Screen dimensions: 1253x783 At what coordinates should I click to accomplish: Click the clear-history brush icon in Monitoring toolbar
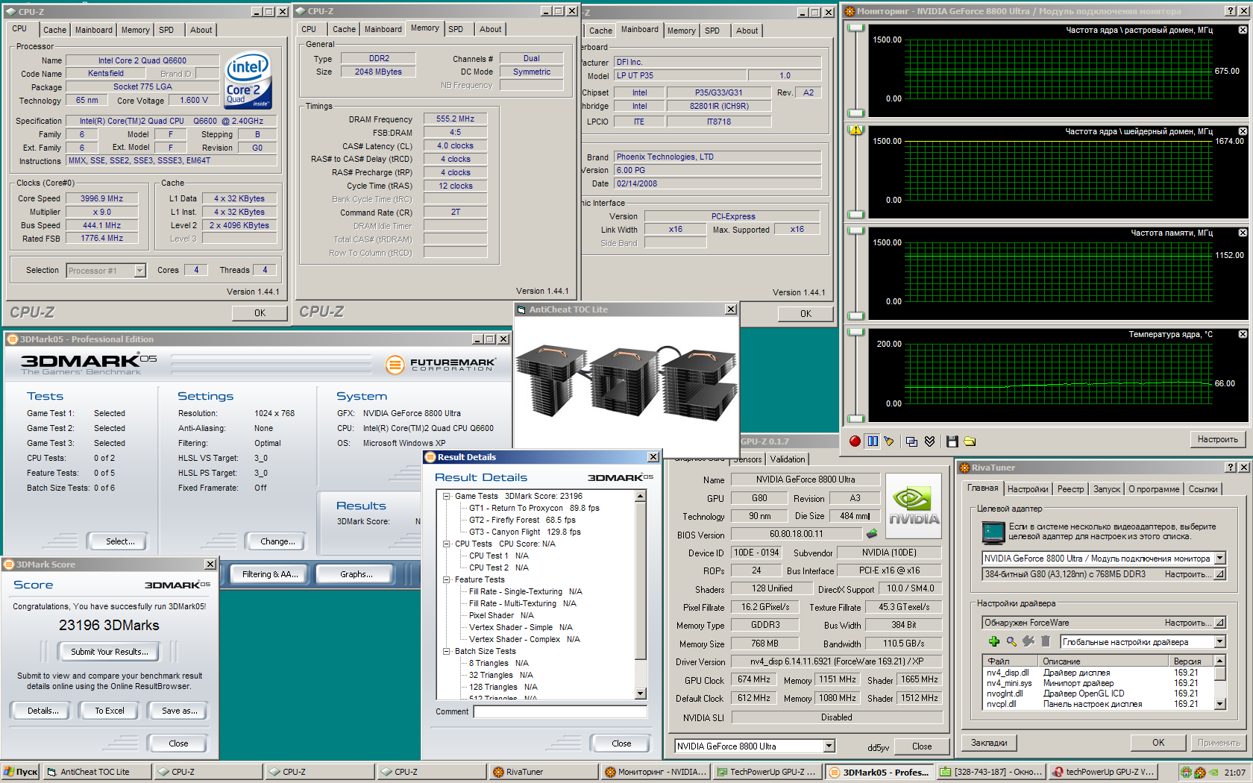coord(889,441)
